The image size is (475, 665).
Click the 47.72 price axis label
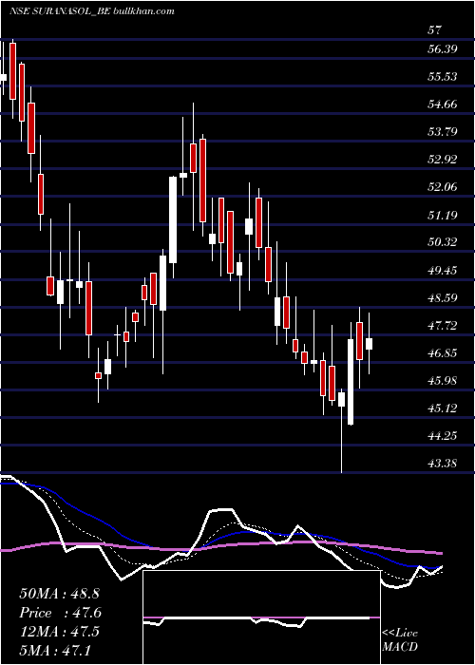tap(443, 326)
